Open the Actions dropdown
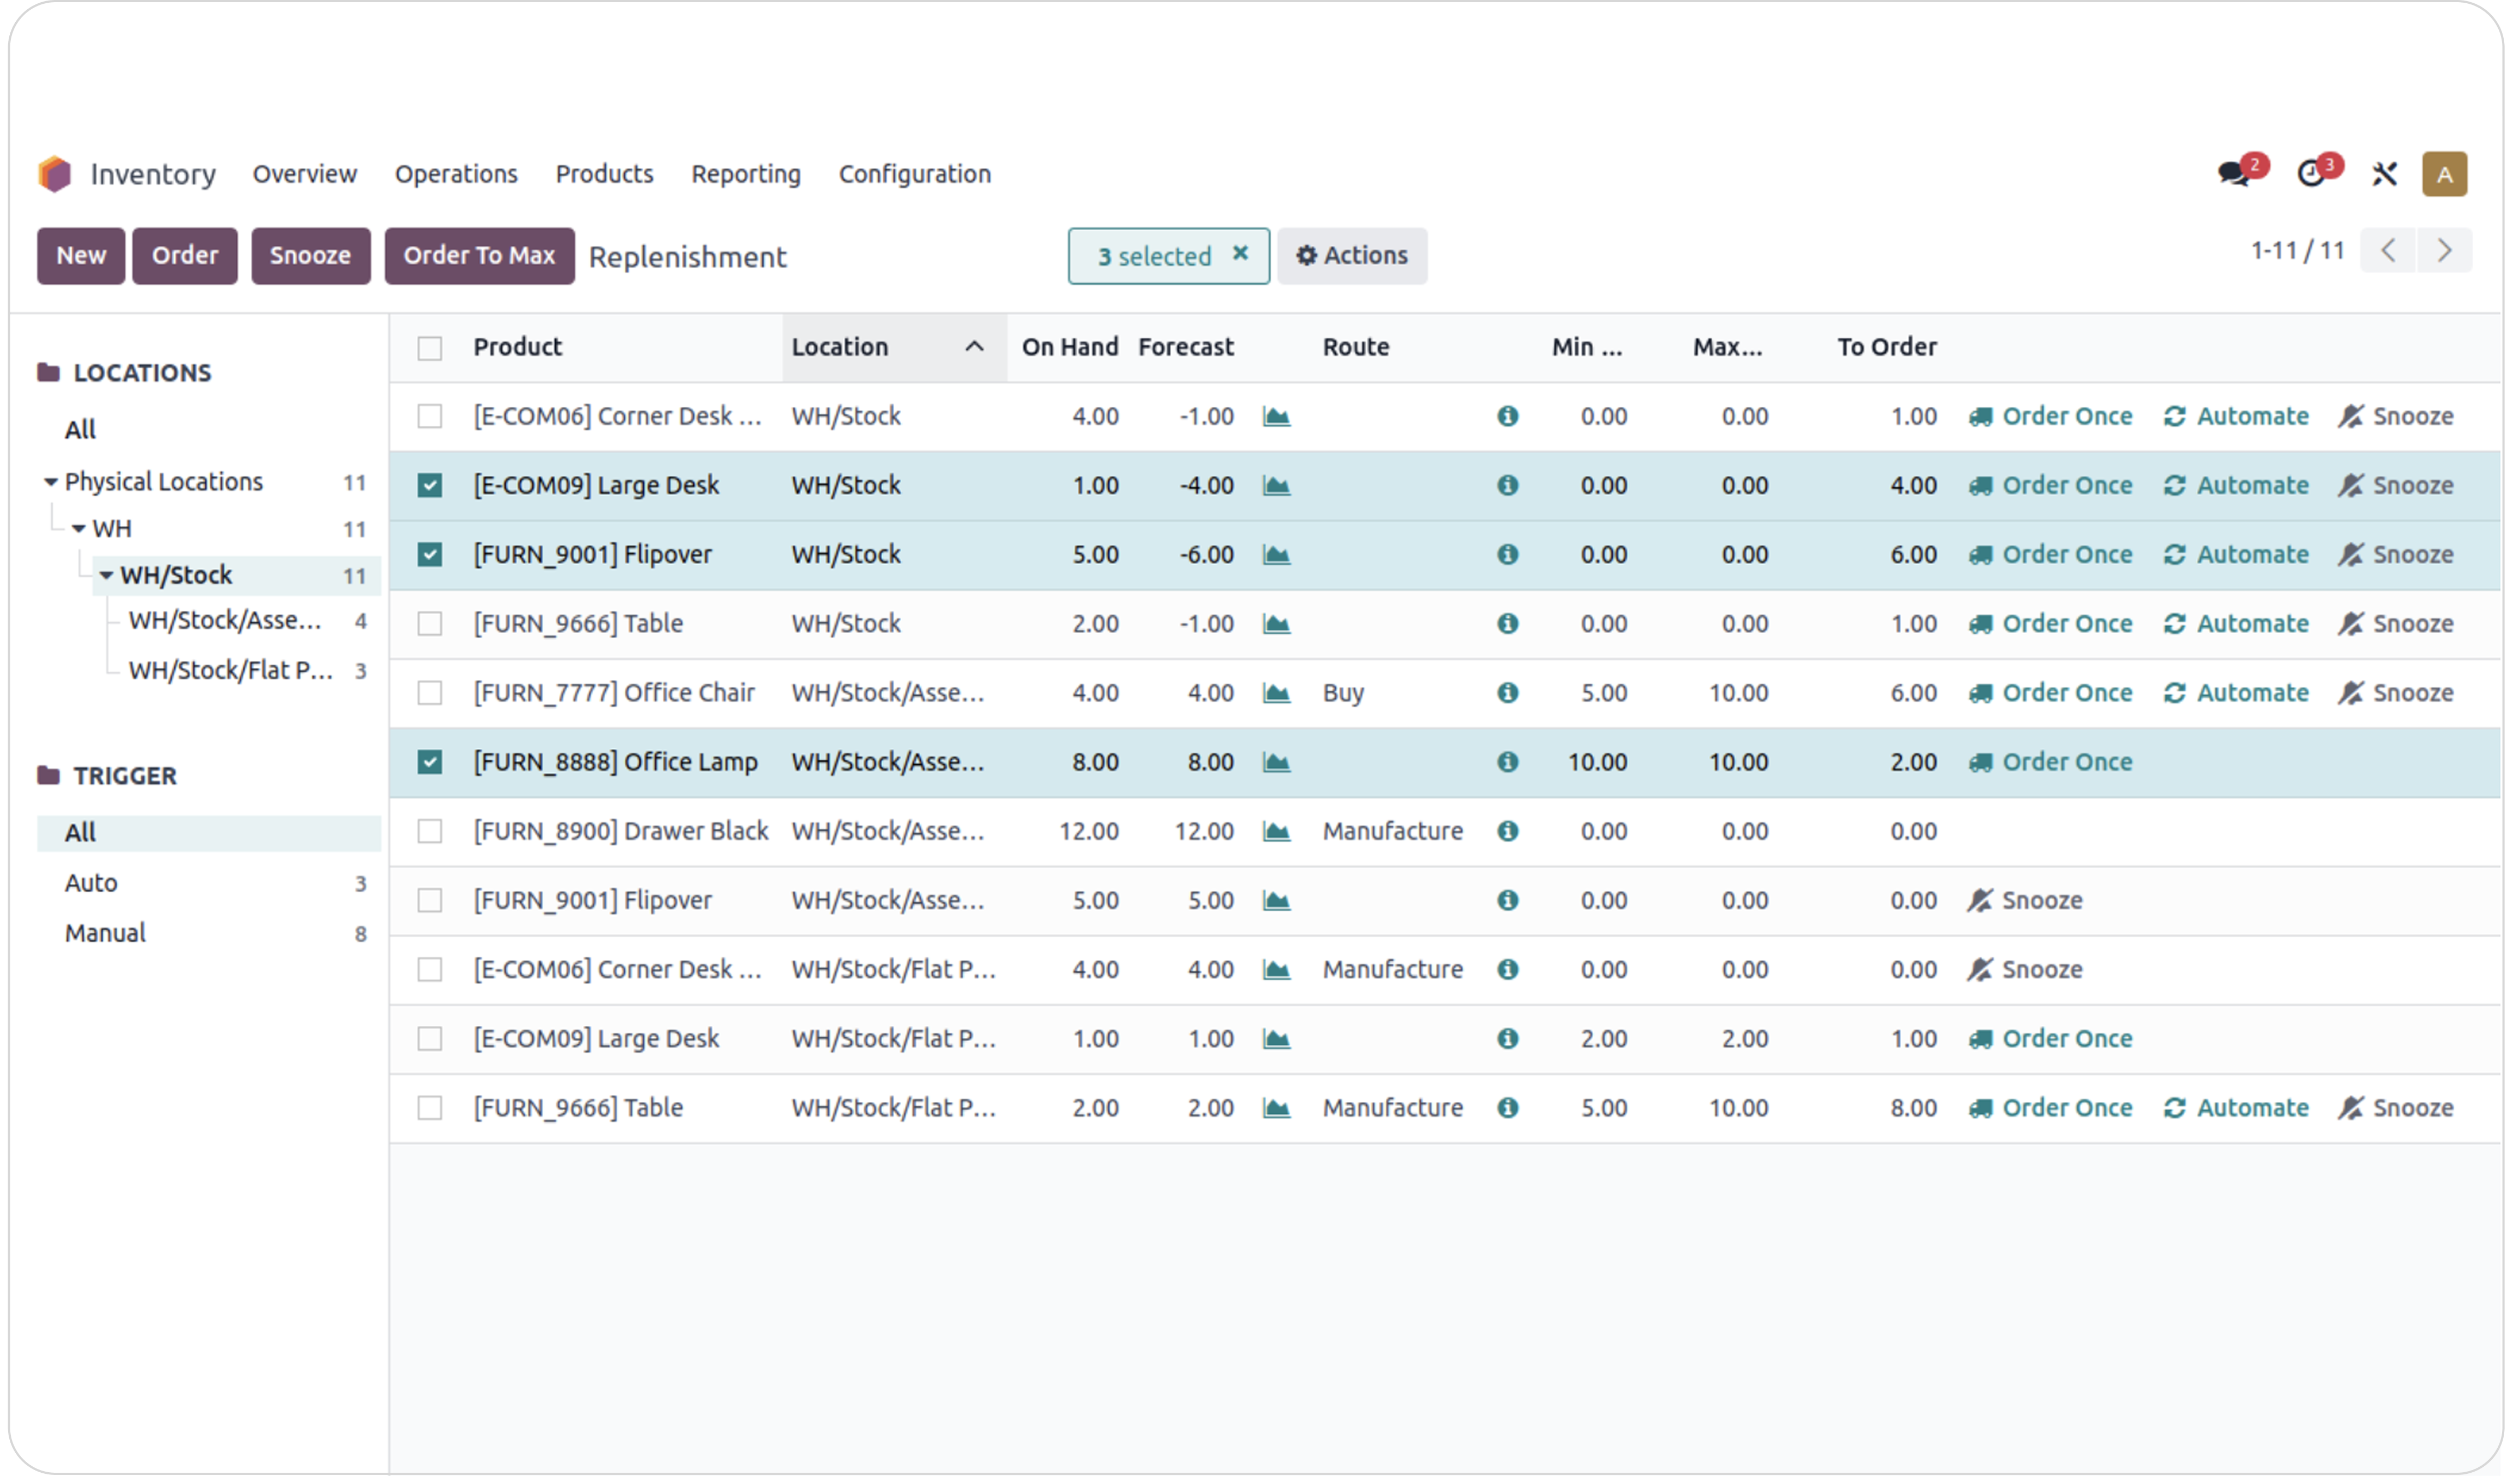This screenshot has height=1476, width=2520. tap(1351, 256)
